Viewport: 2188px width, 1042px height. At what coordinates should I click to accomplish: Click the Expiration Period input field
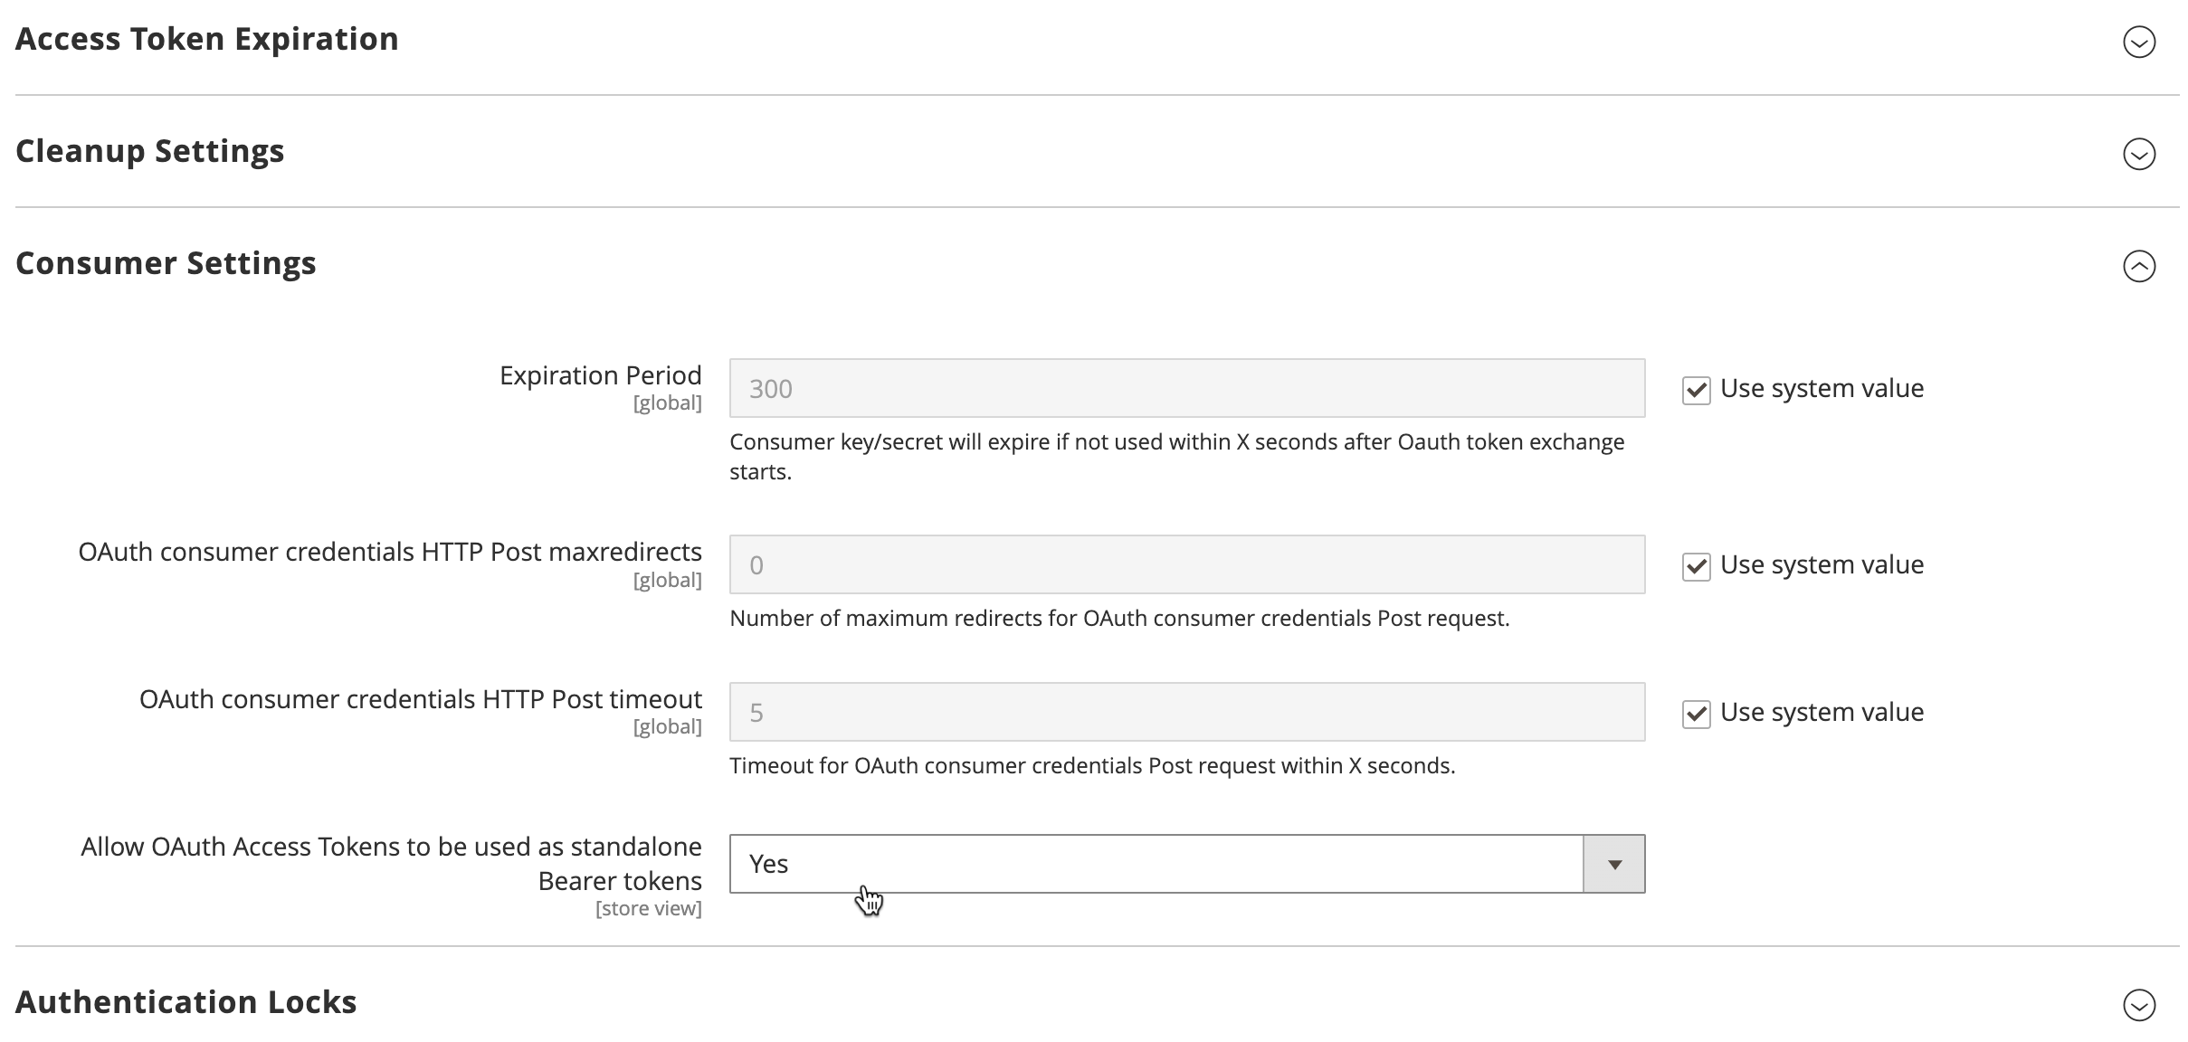1187,388
